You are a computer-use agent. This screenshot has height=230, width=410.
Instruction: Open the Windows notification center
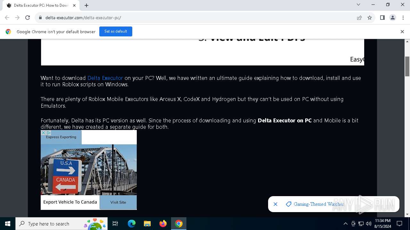(x=399, y=224)
